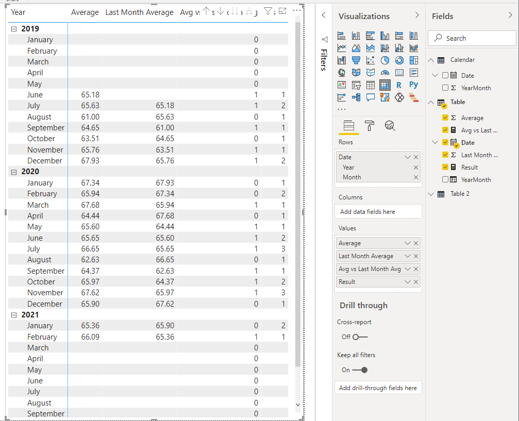The height and width of the screenshot is (421, 519).
Task: Select the card (123) visual
Action: [x=399, y=73]
